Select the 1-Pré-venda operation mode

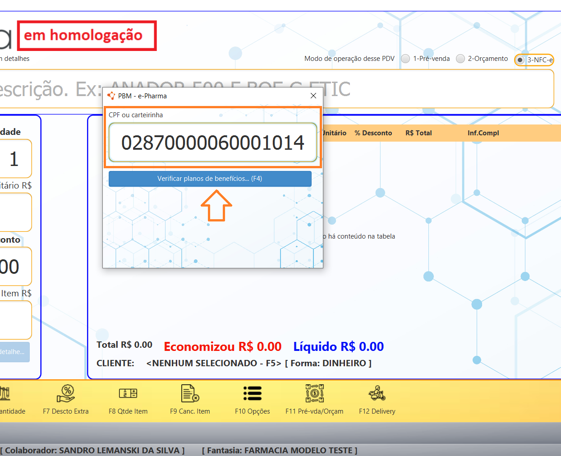406,59
